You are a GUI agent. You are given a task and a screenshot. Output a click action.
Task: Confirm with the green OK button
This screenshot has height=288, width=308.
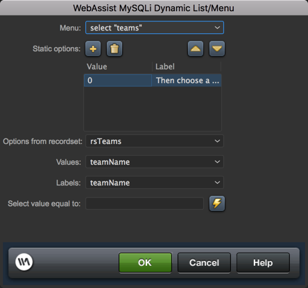(145, 262)
